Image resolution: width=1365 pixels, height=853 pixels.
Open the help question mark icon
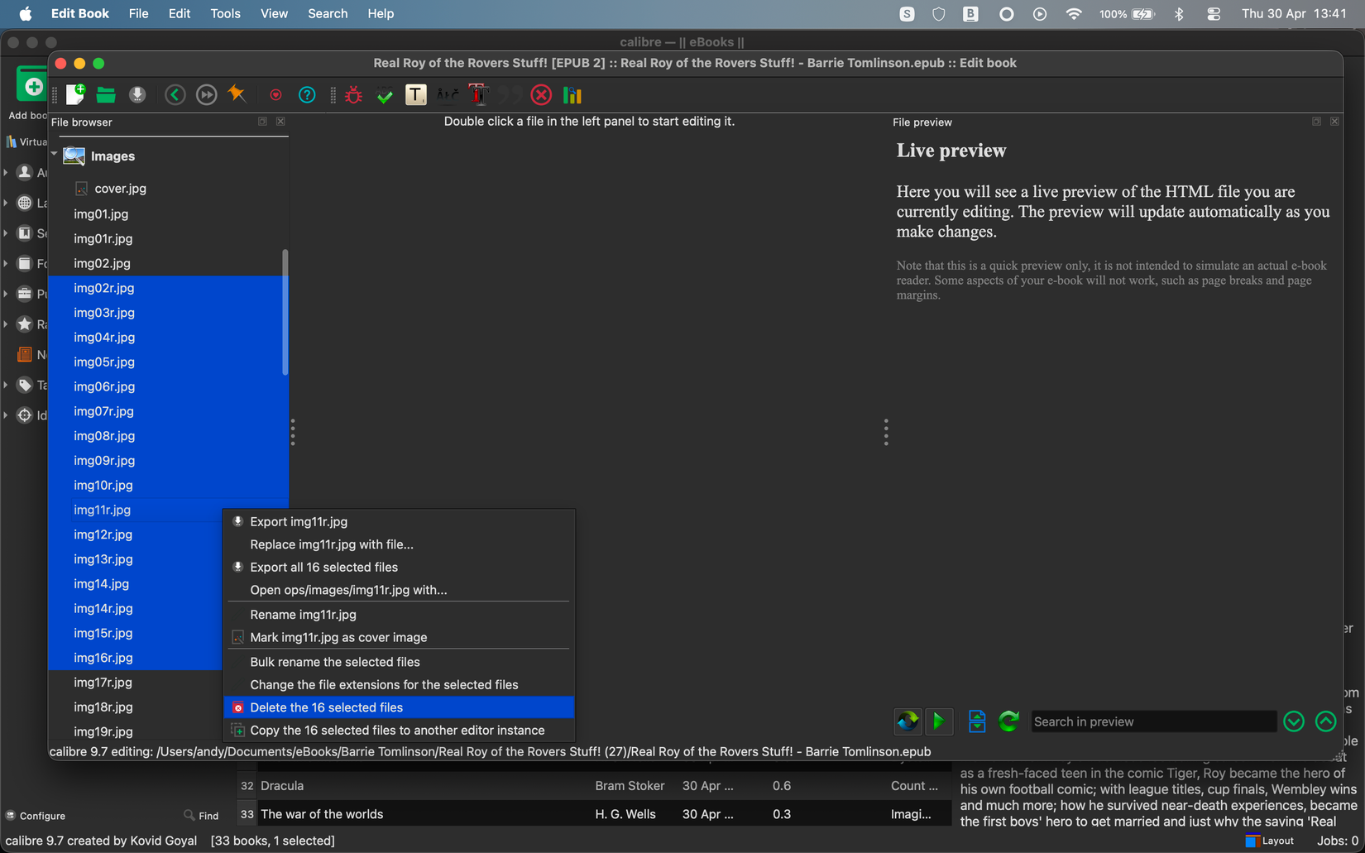[307, 95]
